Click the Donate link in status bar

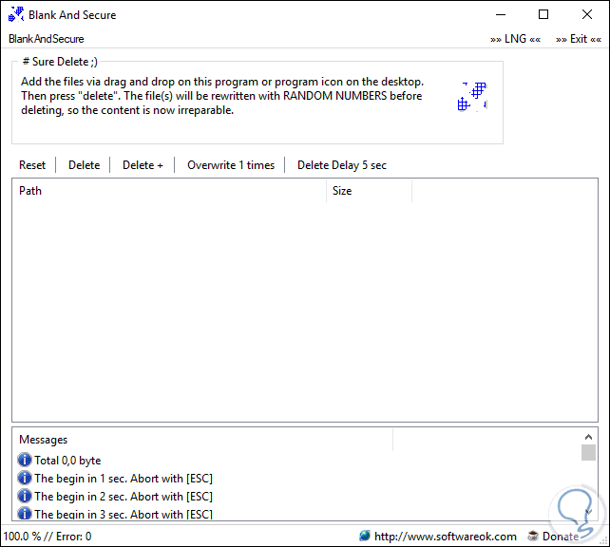(x=561, y=537)
